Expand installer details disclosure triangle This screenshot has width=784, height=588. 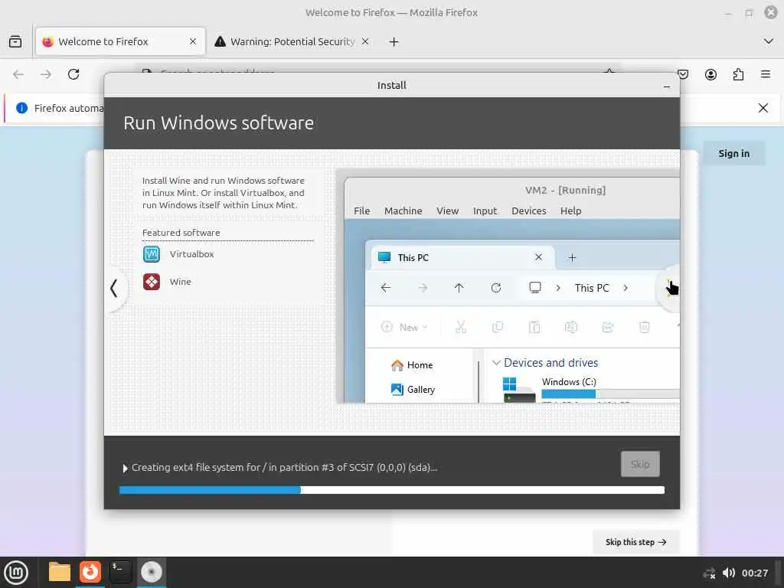point(125,468)
